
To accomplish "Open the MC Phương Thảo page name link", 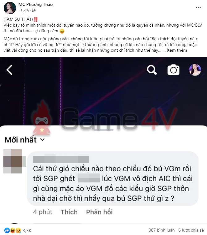I will pos(36,5).
